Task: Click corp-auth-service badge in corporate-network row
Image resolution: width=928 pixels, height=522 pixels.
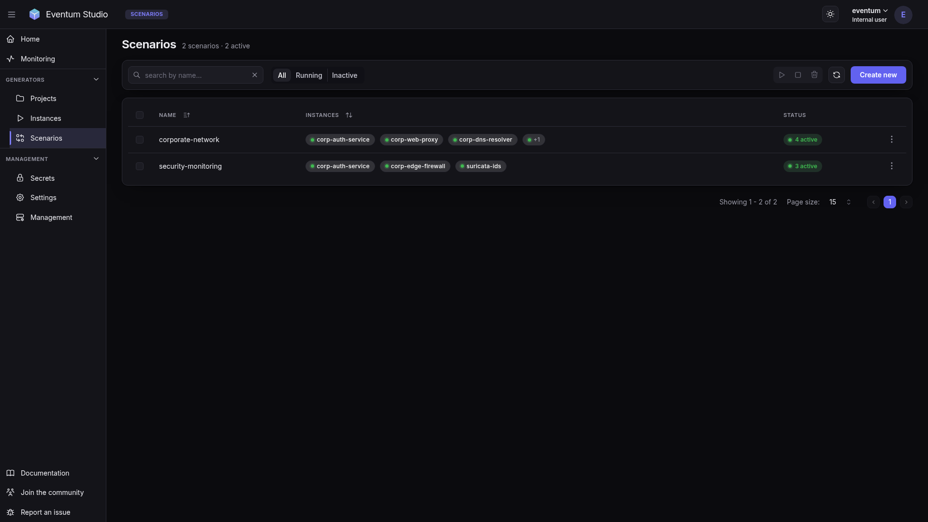Action: tap(340, 140)
